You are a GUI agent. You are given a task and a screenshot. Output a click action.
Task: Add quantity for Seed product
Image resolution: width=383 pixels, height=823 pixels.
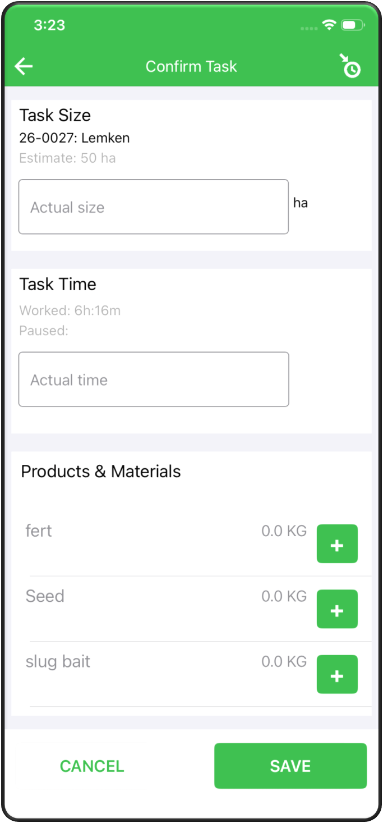pos(337,609)
